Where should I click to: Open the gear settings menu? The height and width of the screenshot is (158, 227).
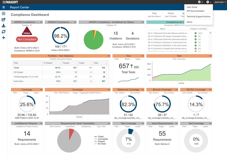(x=200, y=2)
